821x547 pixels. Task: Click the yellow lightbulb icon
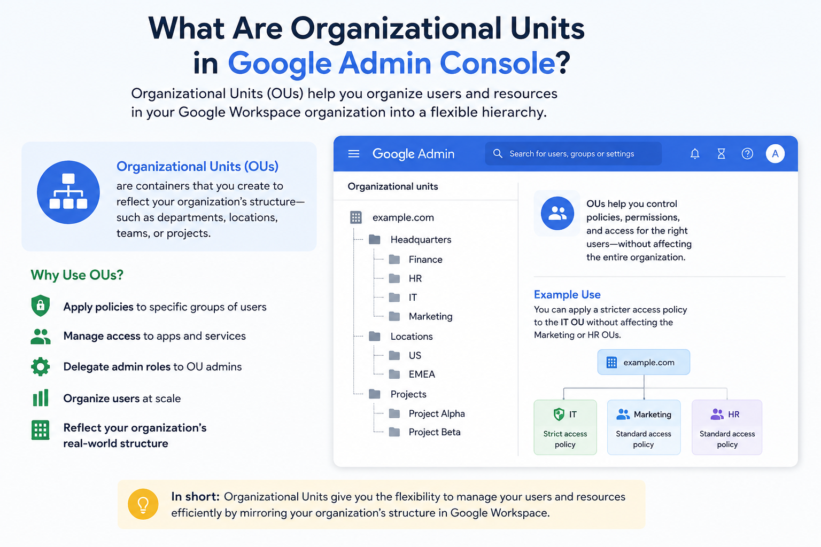tap(143, 504)
